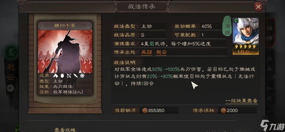Switch to the 详情 side tab

[270, 33]
